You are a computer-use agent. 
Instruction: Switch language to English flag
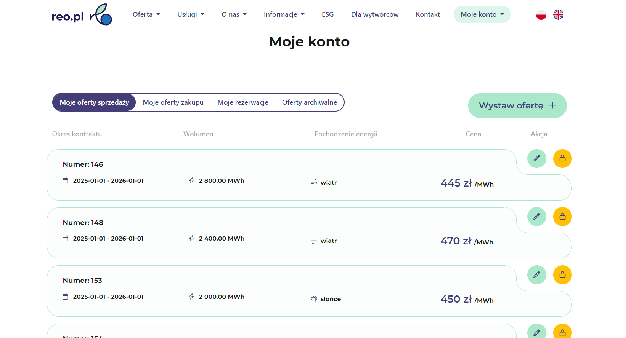click(x=558, y=15)
